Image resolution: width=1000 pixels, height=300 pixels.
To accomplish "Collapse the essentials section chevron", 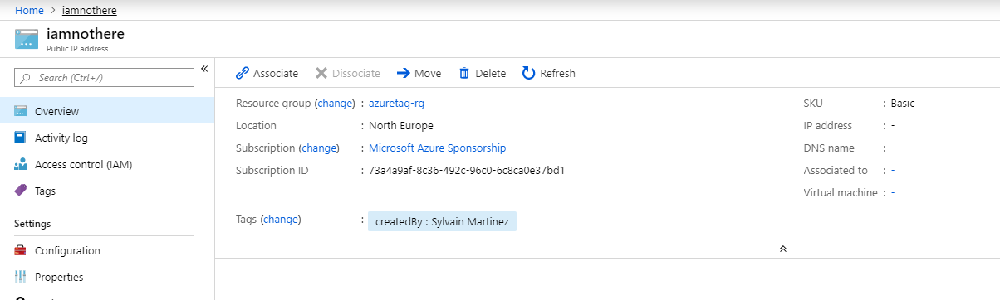I will coord(782,248).
